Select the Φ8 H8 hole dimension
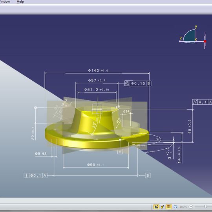Screen dimensions: 212x212 click(x=41, y=154)
